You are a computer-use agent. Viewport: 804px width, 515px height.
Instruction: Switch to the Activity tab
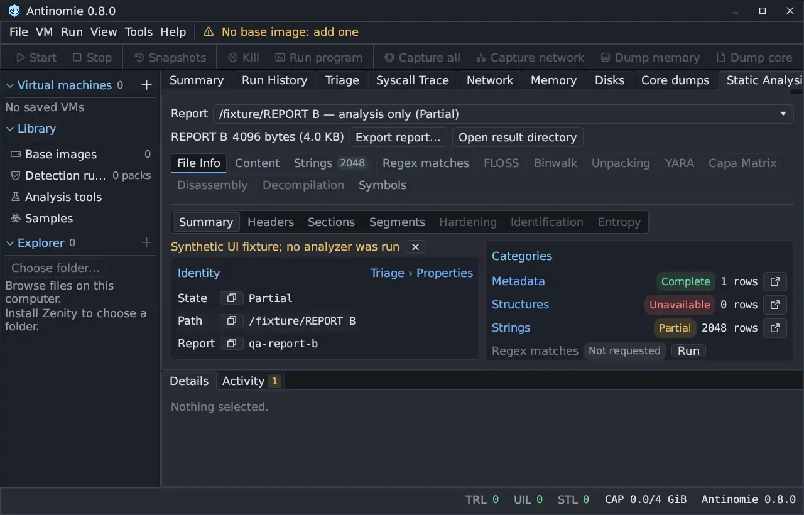pos(251,381)
